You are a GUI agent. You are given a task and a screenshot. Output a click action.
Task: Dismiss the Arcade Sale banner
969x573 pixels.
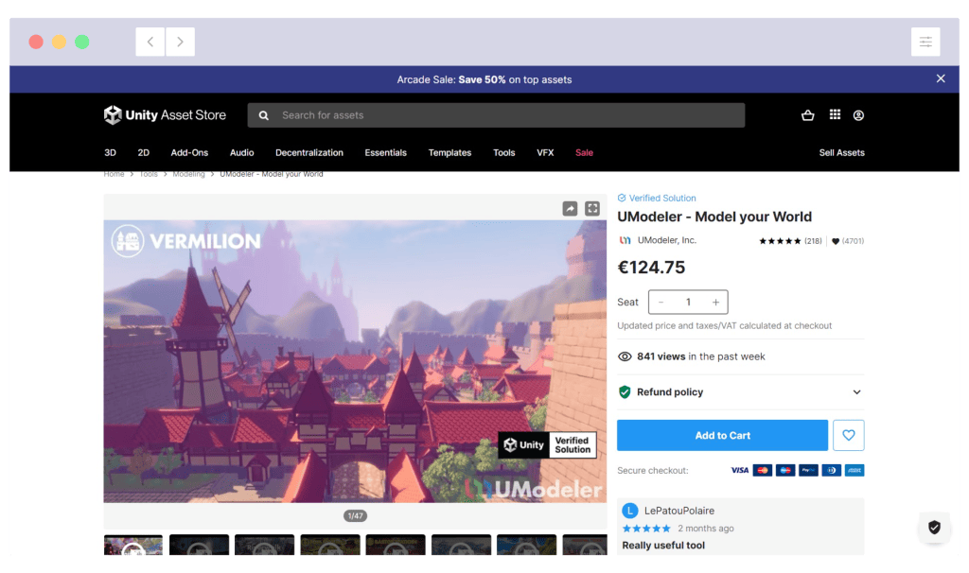[x=941, y=78]
